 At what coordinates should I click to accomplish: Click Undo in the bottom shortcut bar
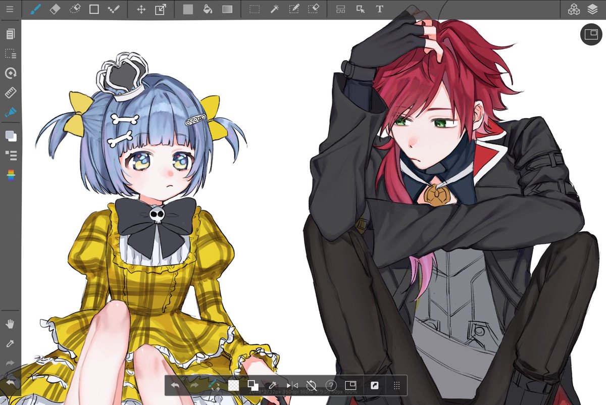click(x=175, y=385)
